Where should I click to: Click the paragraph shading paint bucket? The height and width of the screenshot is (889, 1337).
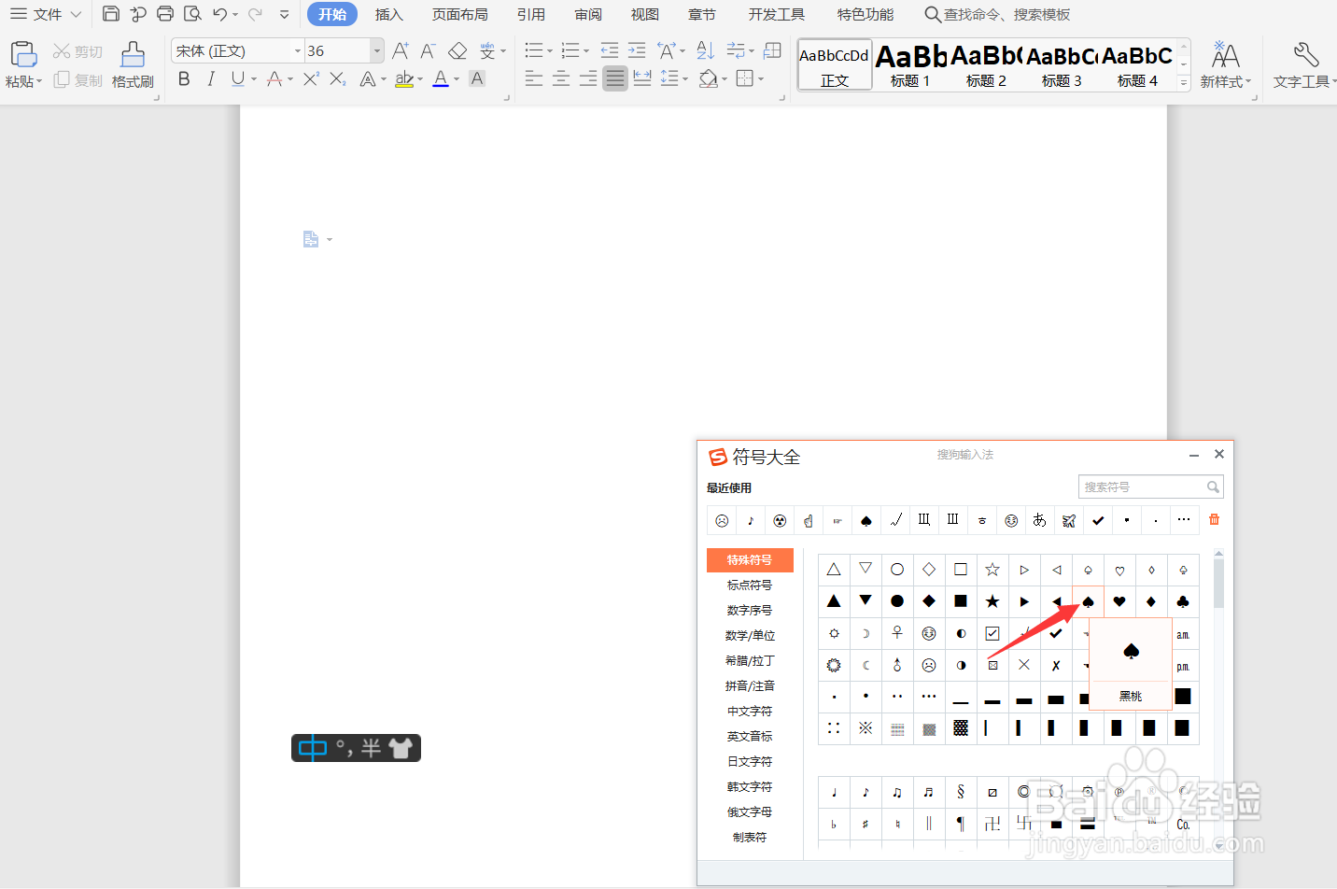click(709, 78)
